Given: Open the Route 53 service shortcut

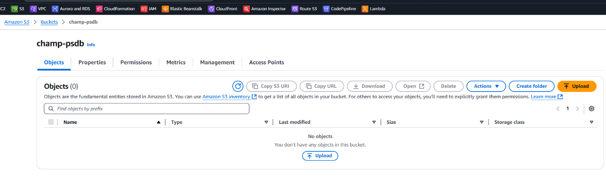Looking at the screenshot, I should click(304, 8).
